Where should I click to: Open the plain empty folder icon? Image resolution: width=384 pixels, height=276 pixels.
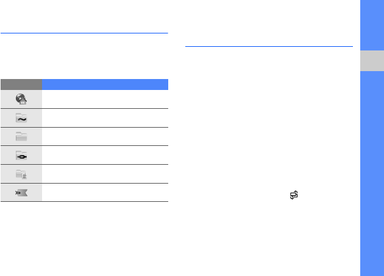coord(21,136)
